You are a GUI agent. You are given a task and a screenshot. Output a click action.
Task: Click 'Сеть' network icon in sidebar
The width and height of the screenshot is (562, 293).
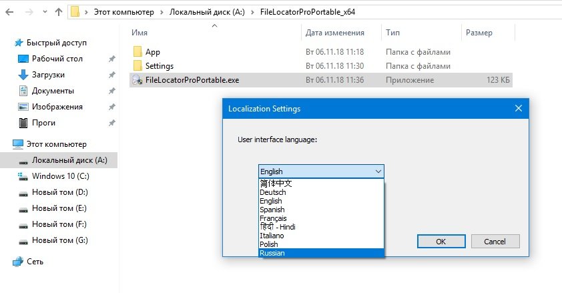tap(17, 262)
